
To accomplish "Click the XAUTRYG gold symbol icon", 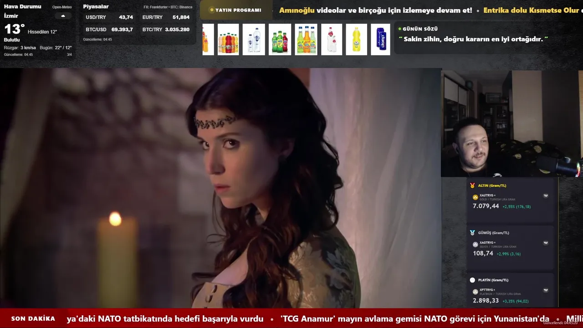I will click(475, 197).
